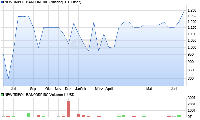The image size is (200, 120).
Task: Click the April month label
Action: (109, 89)
